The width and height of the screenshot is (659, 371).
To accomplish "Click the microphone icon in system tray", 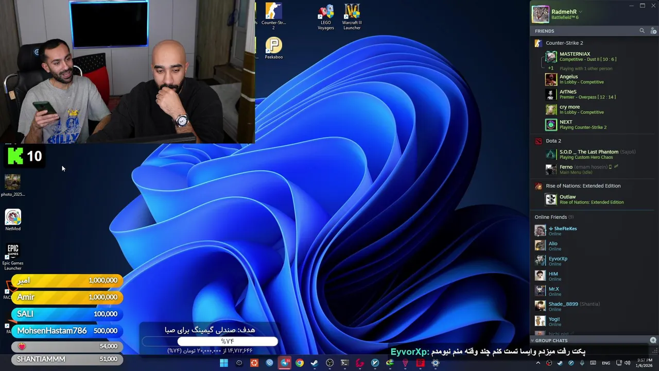I will (x=582, y=363).
